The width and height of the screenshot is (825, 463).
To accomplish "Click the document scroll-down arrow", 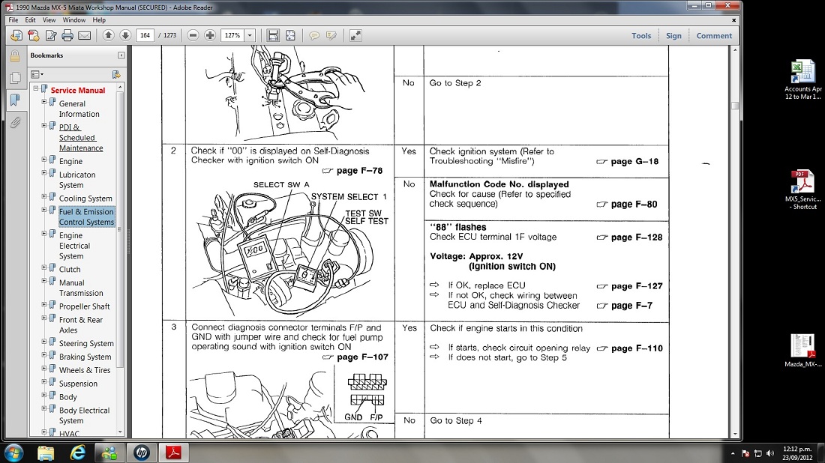I will point(735,434).
